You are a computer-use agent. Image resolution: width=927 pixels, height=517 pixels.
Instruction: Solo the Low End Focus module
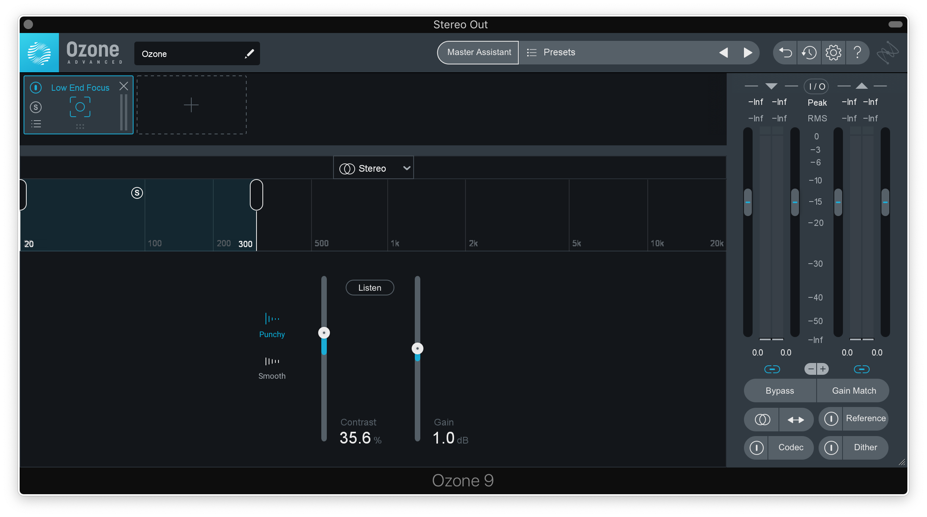(x=36, y=107)
